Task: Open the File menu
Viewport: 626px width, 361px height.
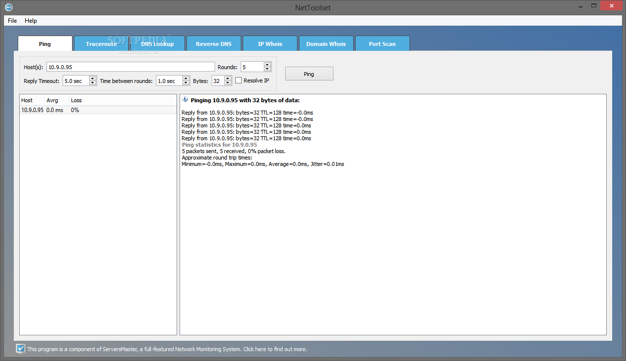Action: (x=12, y=21)
